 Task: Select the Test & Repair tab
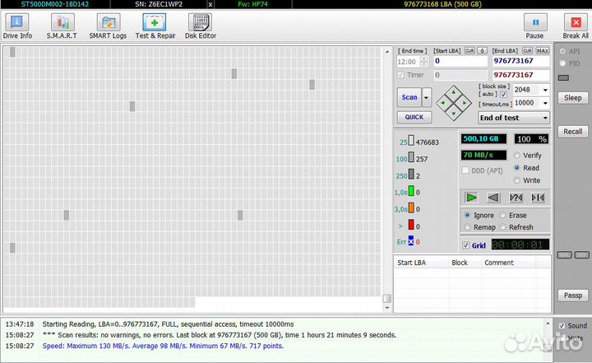(155, 26)
